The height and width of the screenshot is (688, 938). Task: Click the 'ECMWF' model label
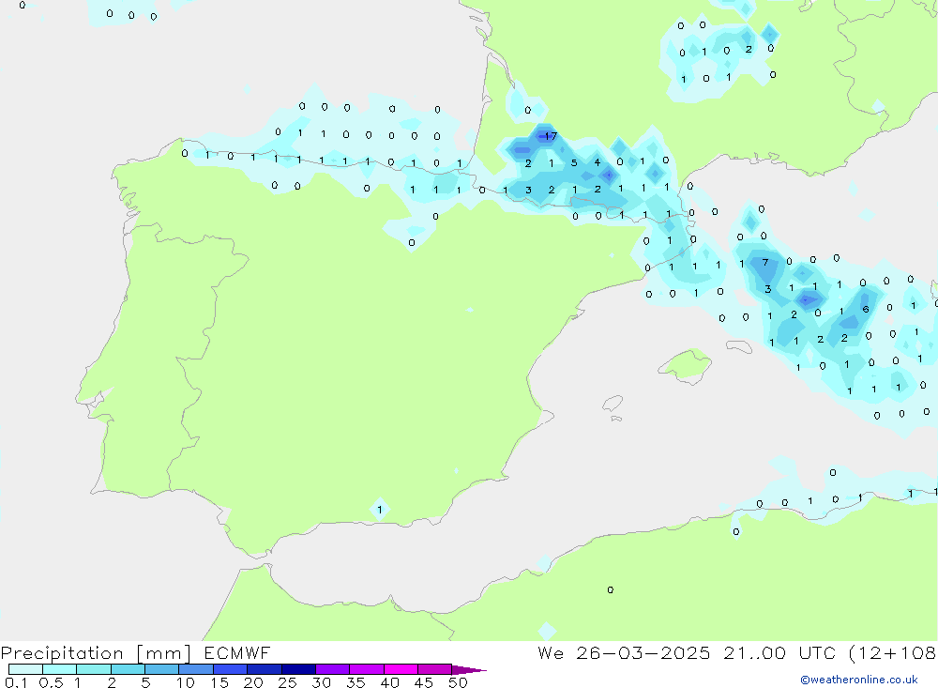pos(237,652)
